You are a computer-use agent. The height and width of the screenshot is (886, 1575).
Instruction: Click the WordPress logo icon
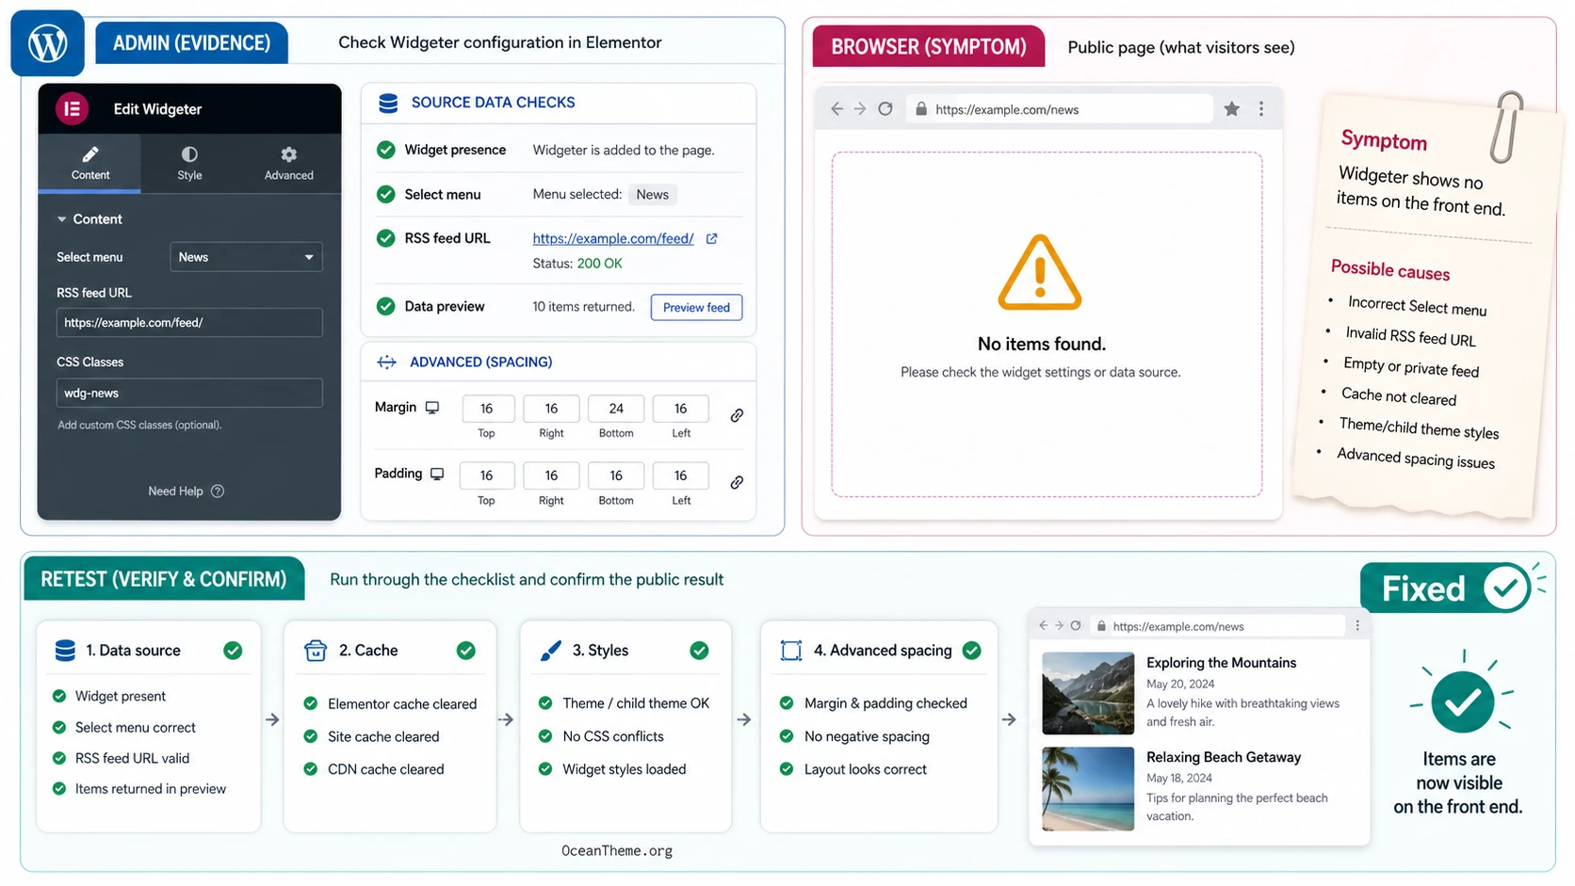coord(47,42)
